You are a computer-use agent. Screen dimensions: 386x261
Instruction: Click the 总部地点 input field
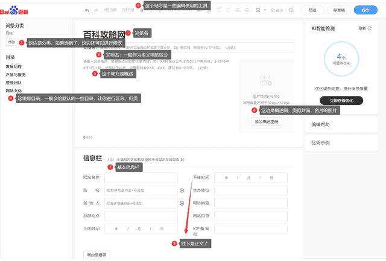click(x=141, y=216)
